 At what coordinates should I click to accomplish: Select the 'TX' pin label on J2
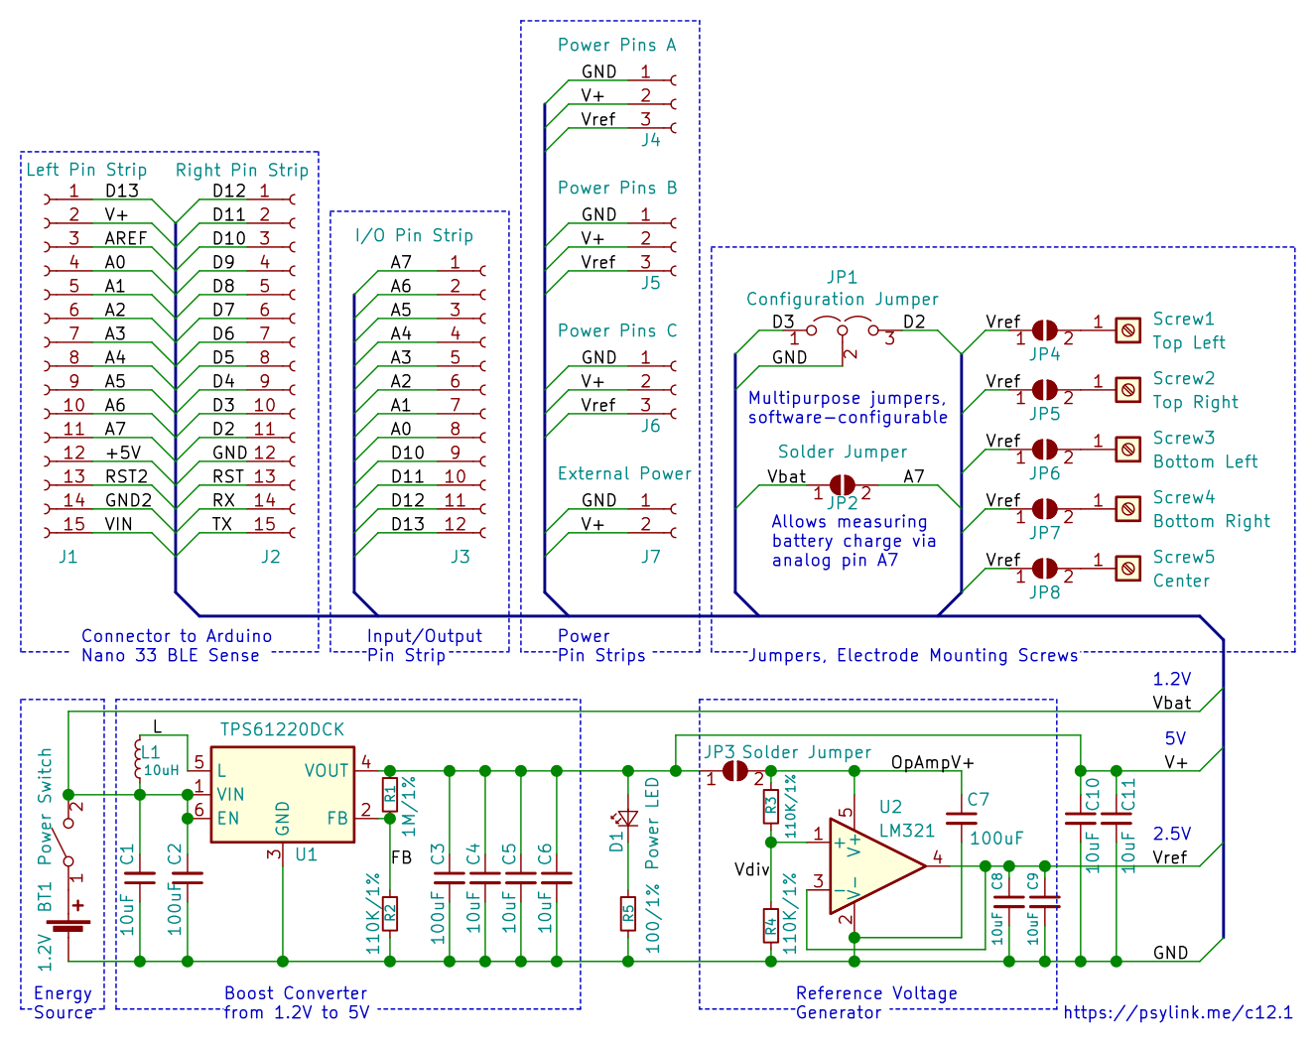point(221,524)
